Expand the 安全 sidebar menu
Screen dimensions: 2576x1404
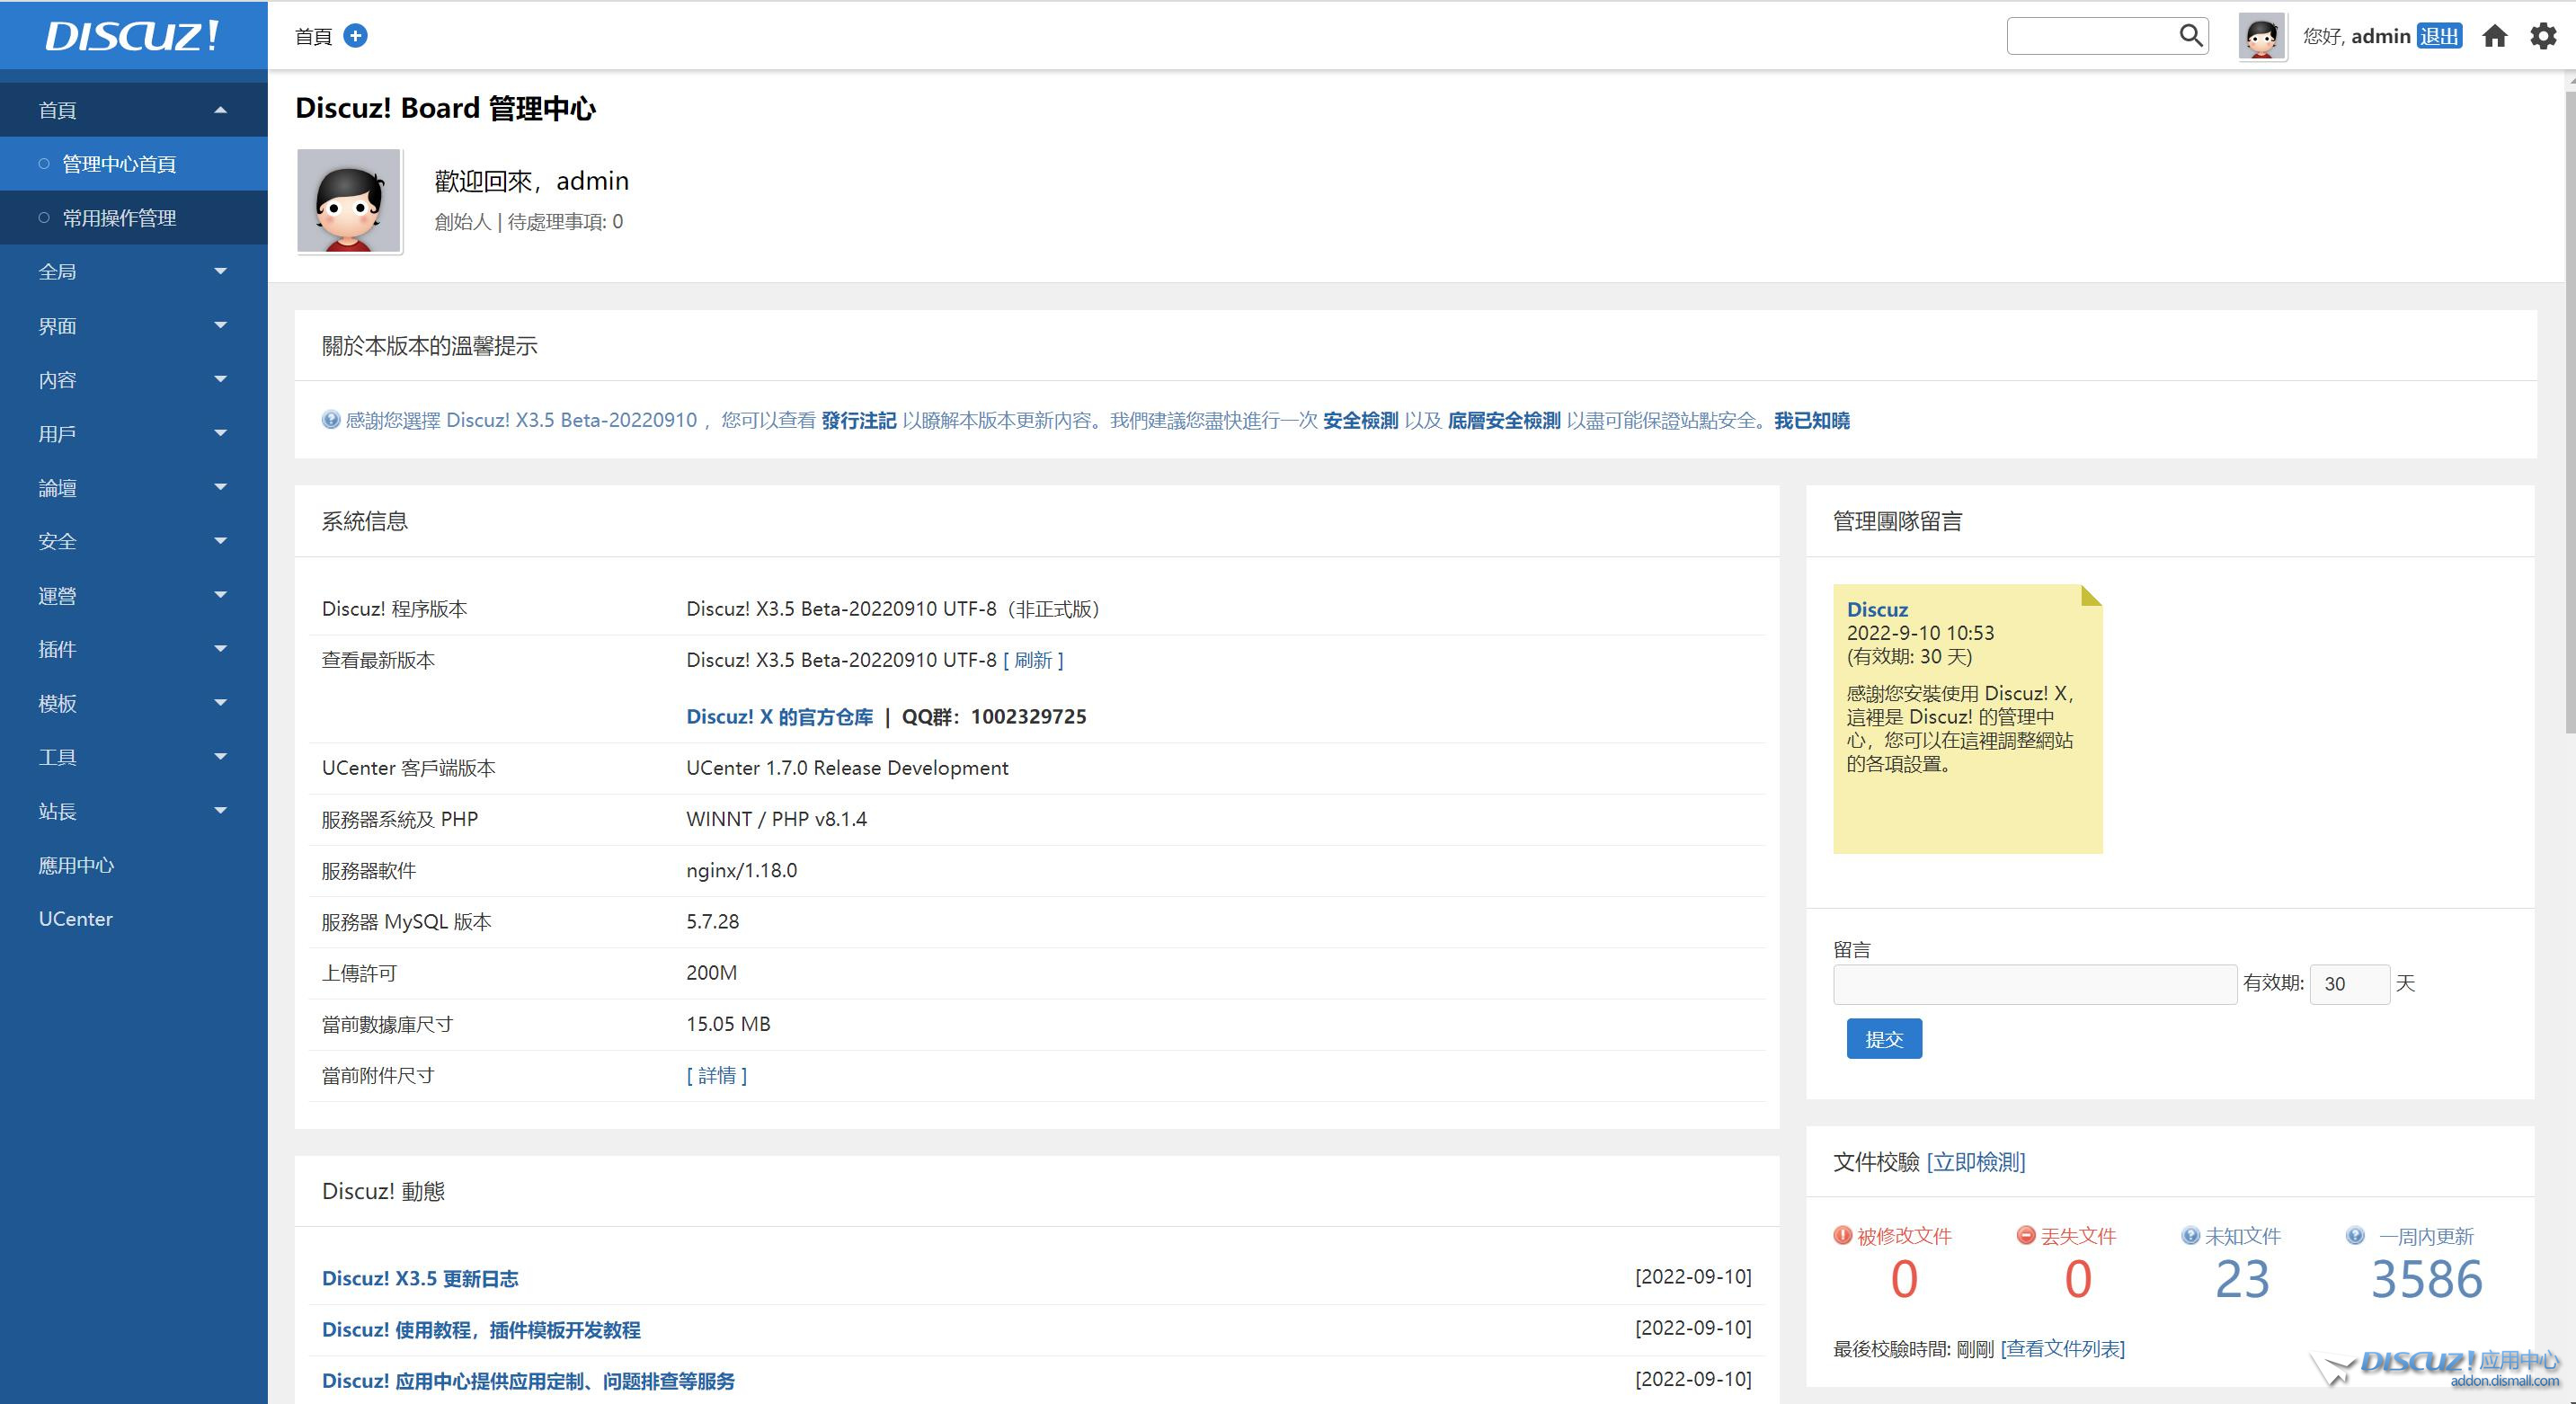click(133, 541)
